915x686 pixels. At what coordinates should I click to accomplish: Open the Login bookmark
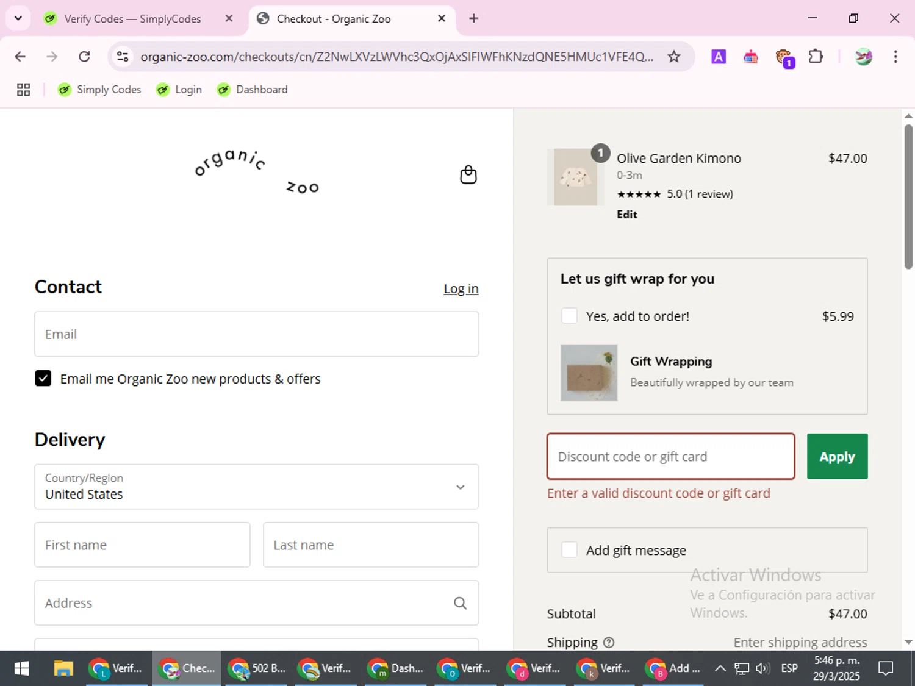[179, 90]
